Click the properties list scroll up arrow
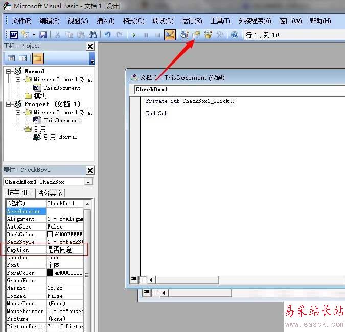The image size is (345, 332). click(x=87, y=204)
